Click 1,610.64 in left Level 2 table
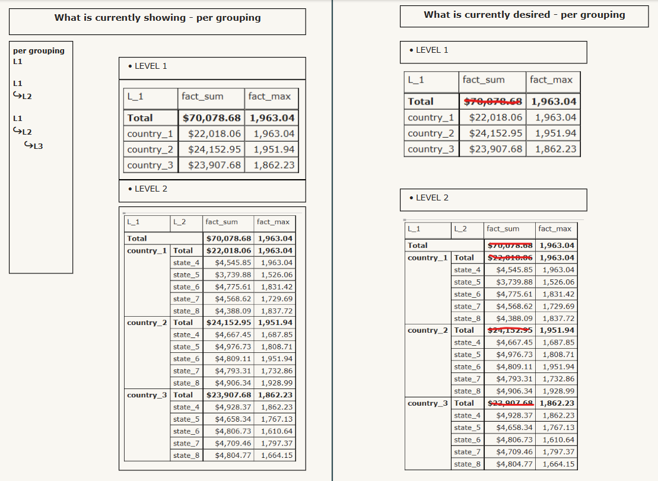The image size is (658, 481). [276, 432]
